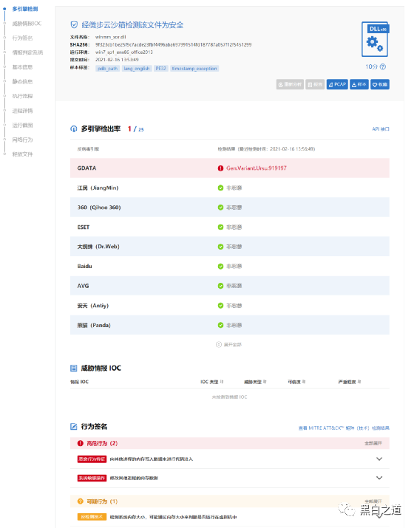Jump to 执行流程 in sidebar
This screenshot has height=528, width=414.
[x=22, y=96]
